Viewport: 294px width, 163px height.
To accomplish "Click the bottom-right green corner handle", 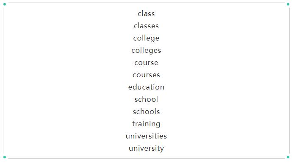I will pos(288,157).
